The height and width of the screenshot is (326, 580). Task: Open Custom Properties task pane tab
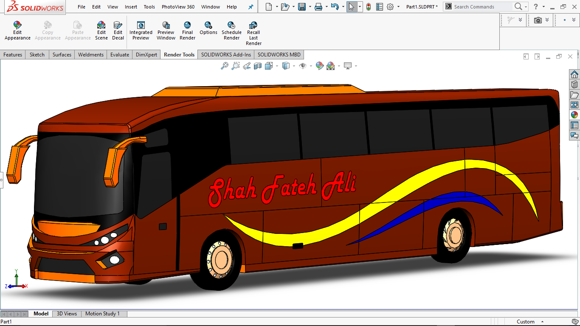coord(574,125)
